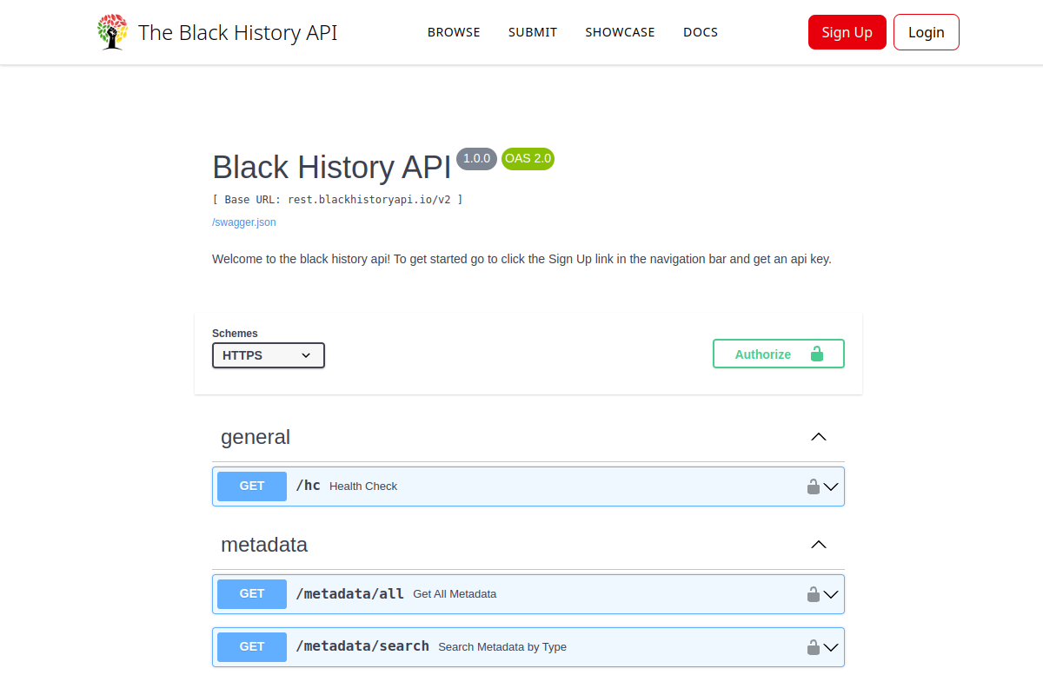Click the Base URL text line

pos(337,200)
